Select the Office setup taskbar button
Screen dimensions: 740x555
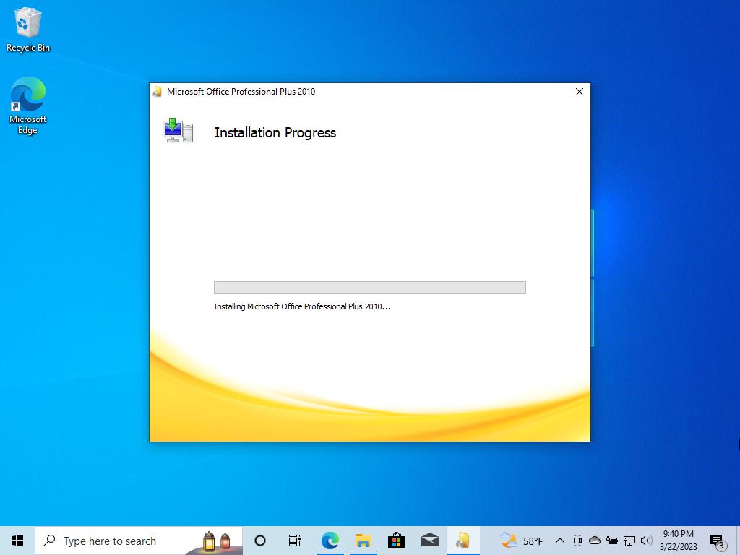point(462,541)
